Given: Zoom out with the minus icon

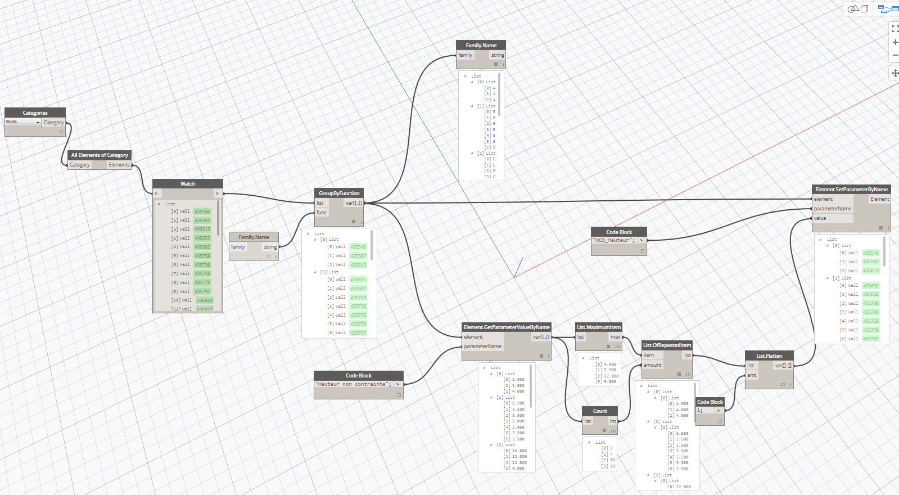Looking at the screenshot, I should click(895, 55).
